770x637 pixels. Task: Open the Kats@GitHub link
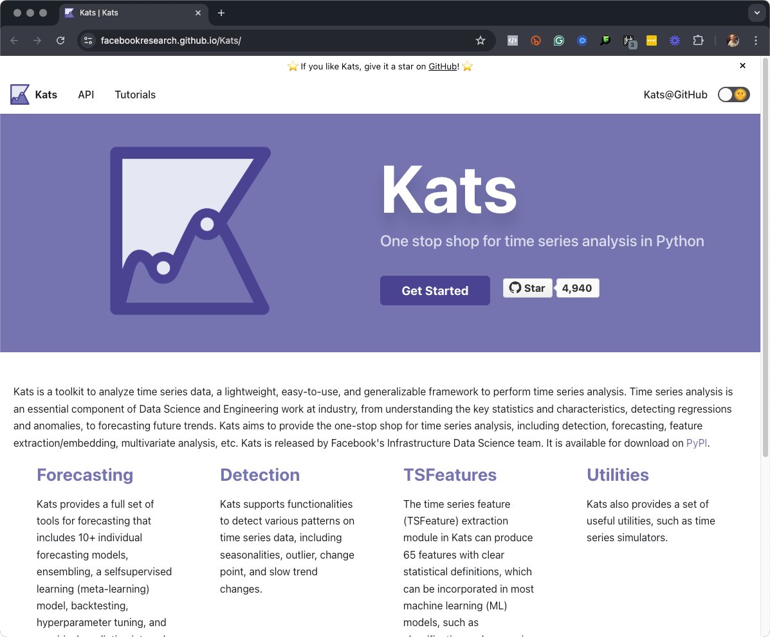(675, 94)
